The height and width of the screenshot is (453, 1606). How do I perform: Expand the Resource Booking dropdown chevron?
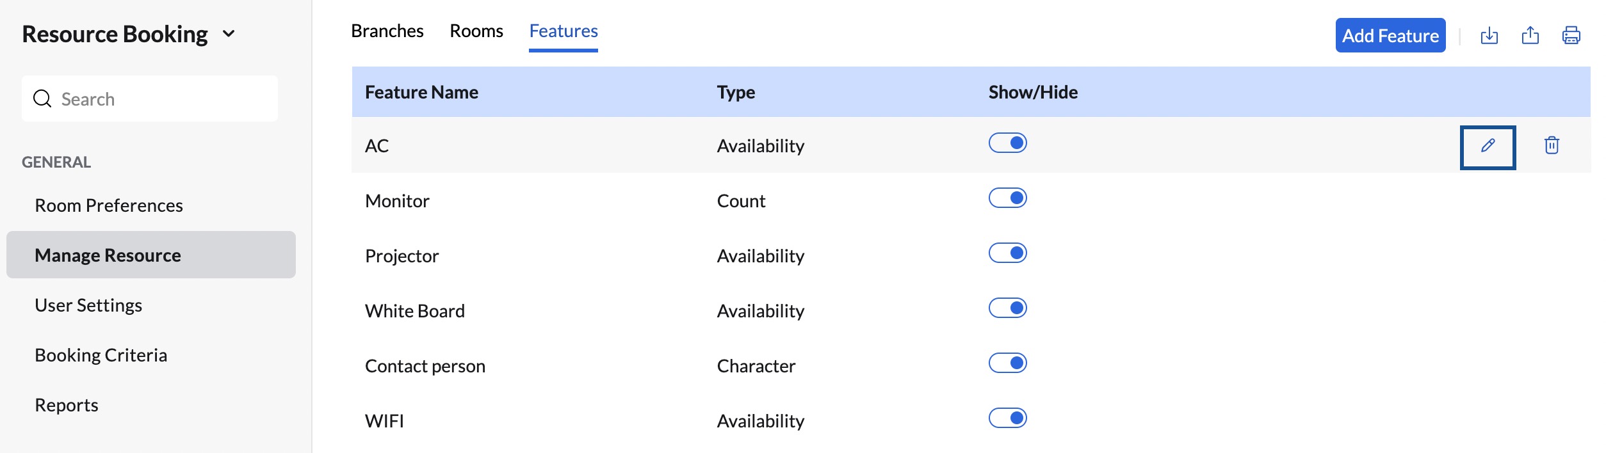[229, 34]
